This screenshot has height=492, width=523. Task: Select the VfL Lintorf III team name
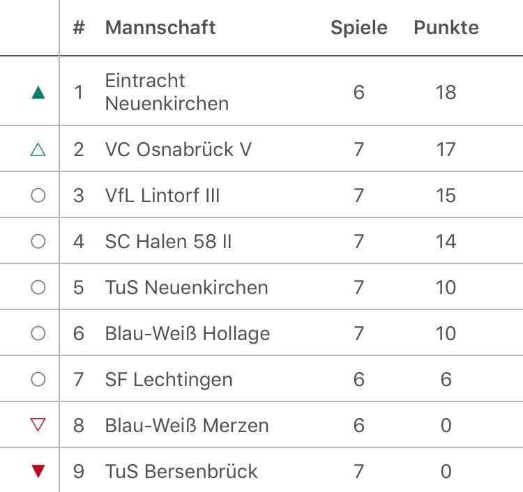pos(162,195)
